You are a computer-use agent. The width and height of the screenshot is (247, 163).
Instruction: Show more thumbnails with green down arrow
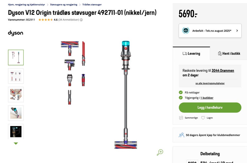[x=16, y=143]
